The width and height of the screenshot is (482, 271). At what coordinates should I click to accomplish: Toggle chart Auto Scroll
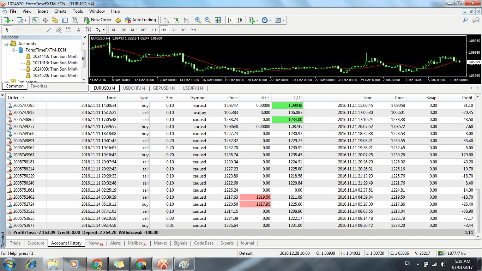(230, 20)
